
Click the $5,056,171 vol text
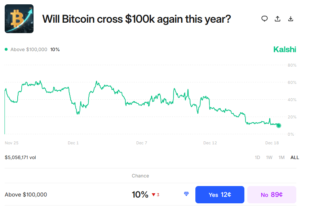tap(20, 157)
